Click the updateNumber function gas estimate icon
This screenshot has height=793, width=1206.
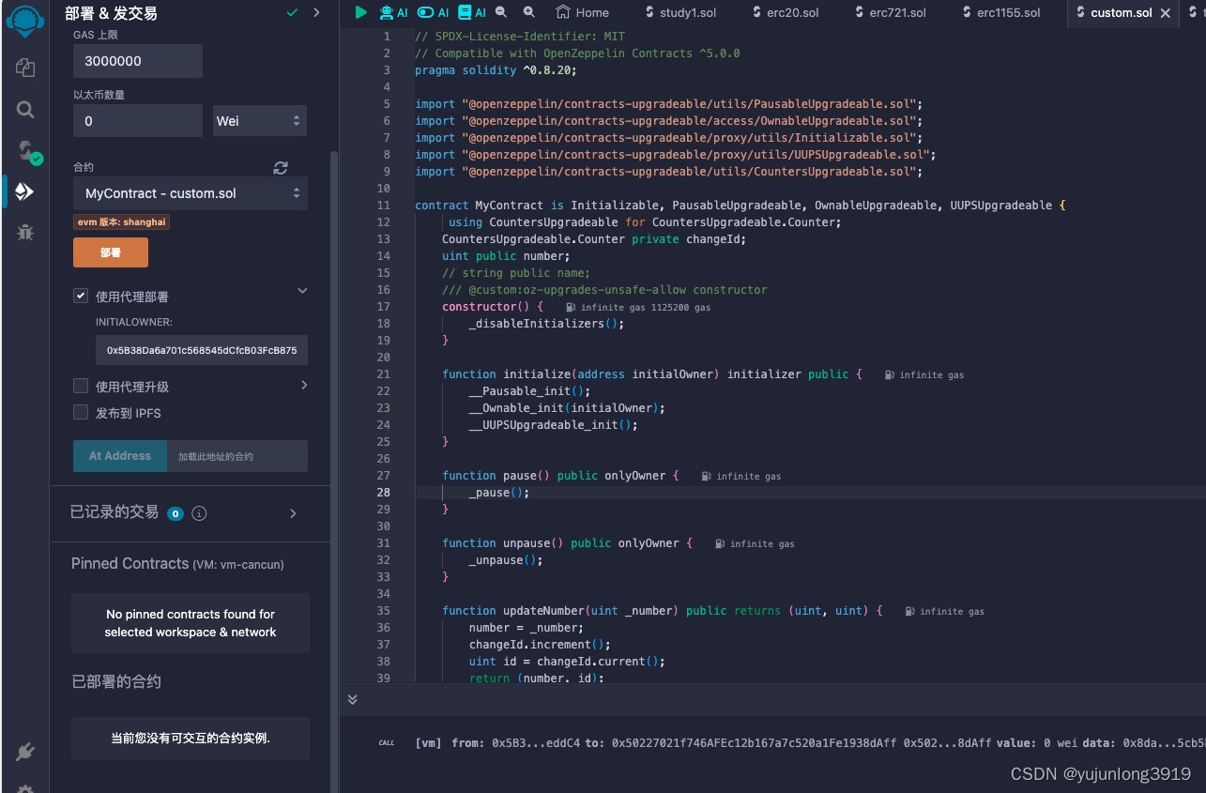click(x=909, y=611)
